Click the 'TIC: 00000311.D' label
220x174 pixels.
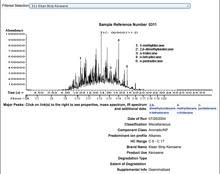coord(119,33)
